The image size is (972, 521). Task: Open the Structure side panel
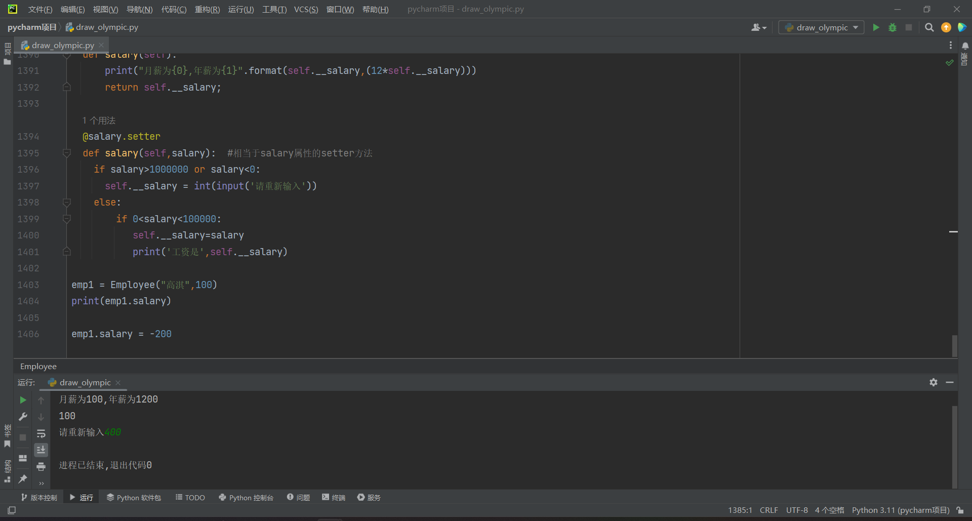[x=7, y=471]
